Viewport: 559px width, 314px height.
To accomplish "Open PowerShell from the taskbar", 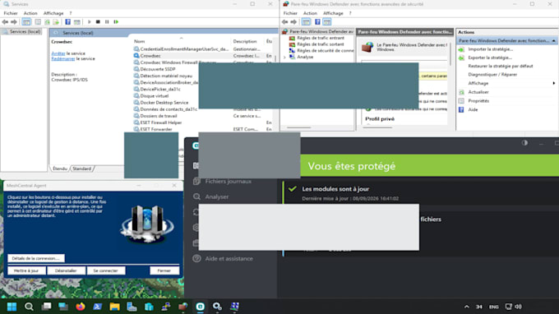I will (97, 307).
